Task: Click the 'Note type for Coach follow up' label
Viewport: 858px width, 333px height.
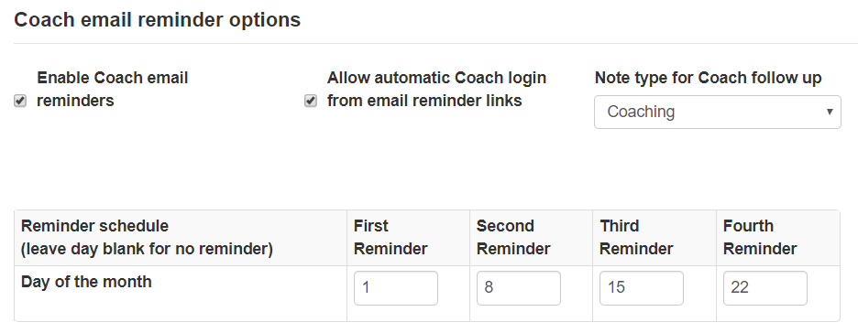Action: click(x=708, y=78)
